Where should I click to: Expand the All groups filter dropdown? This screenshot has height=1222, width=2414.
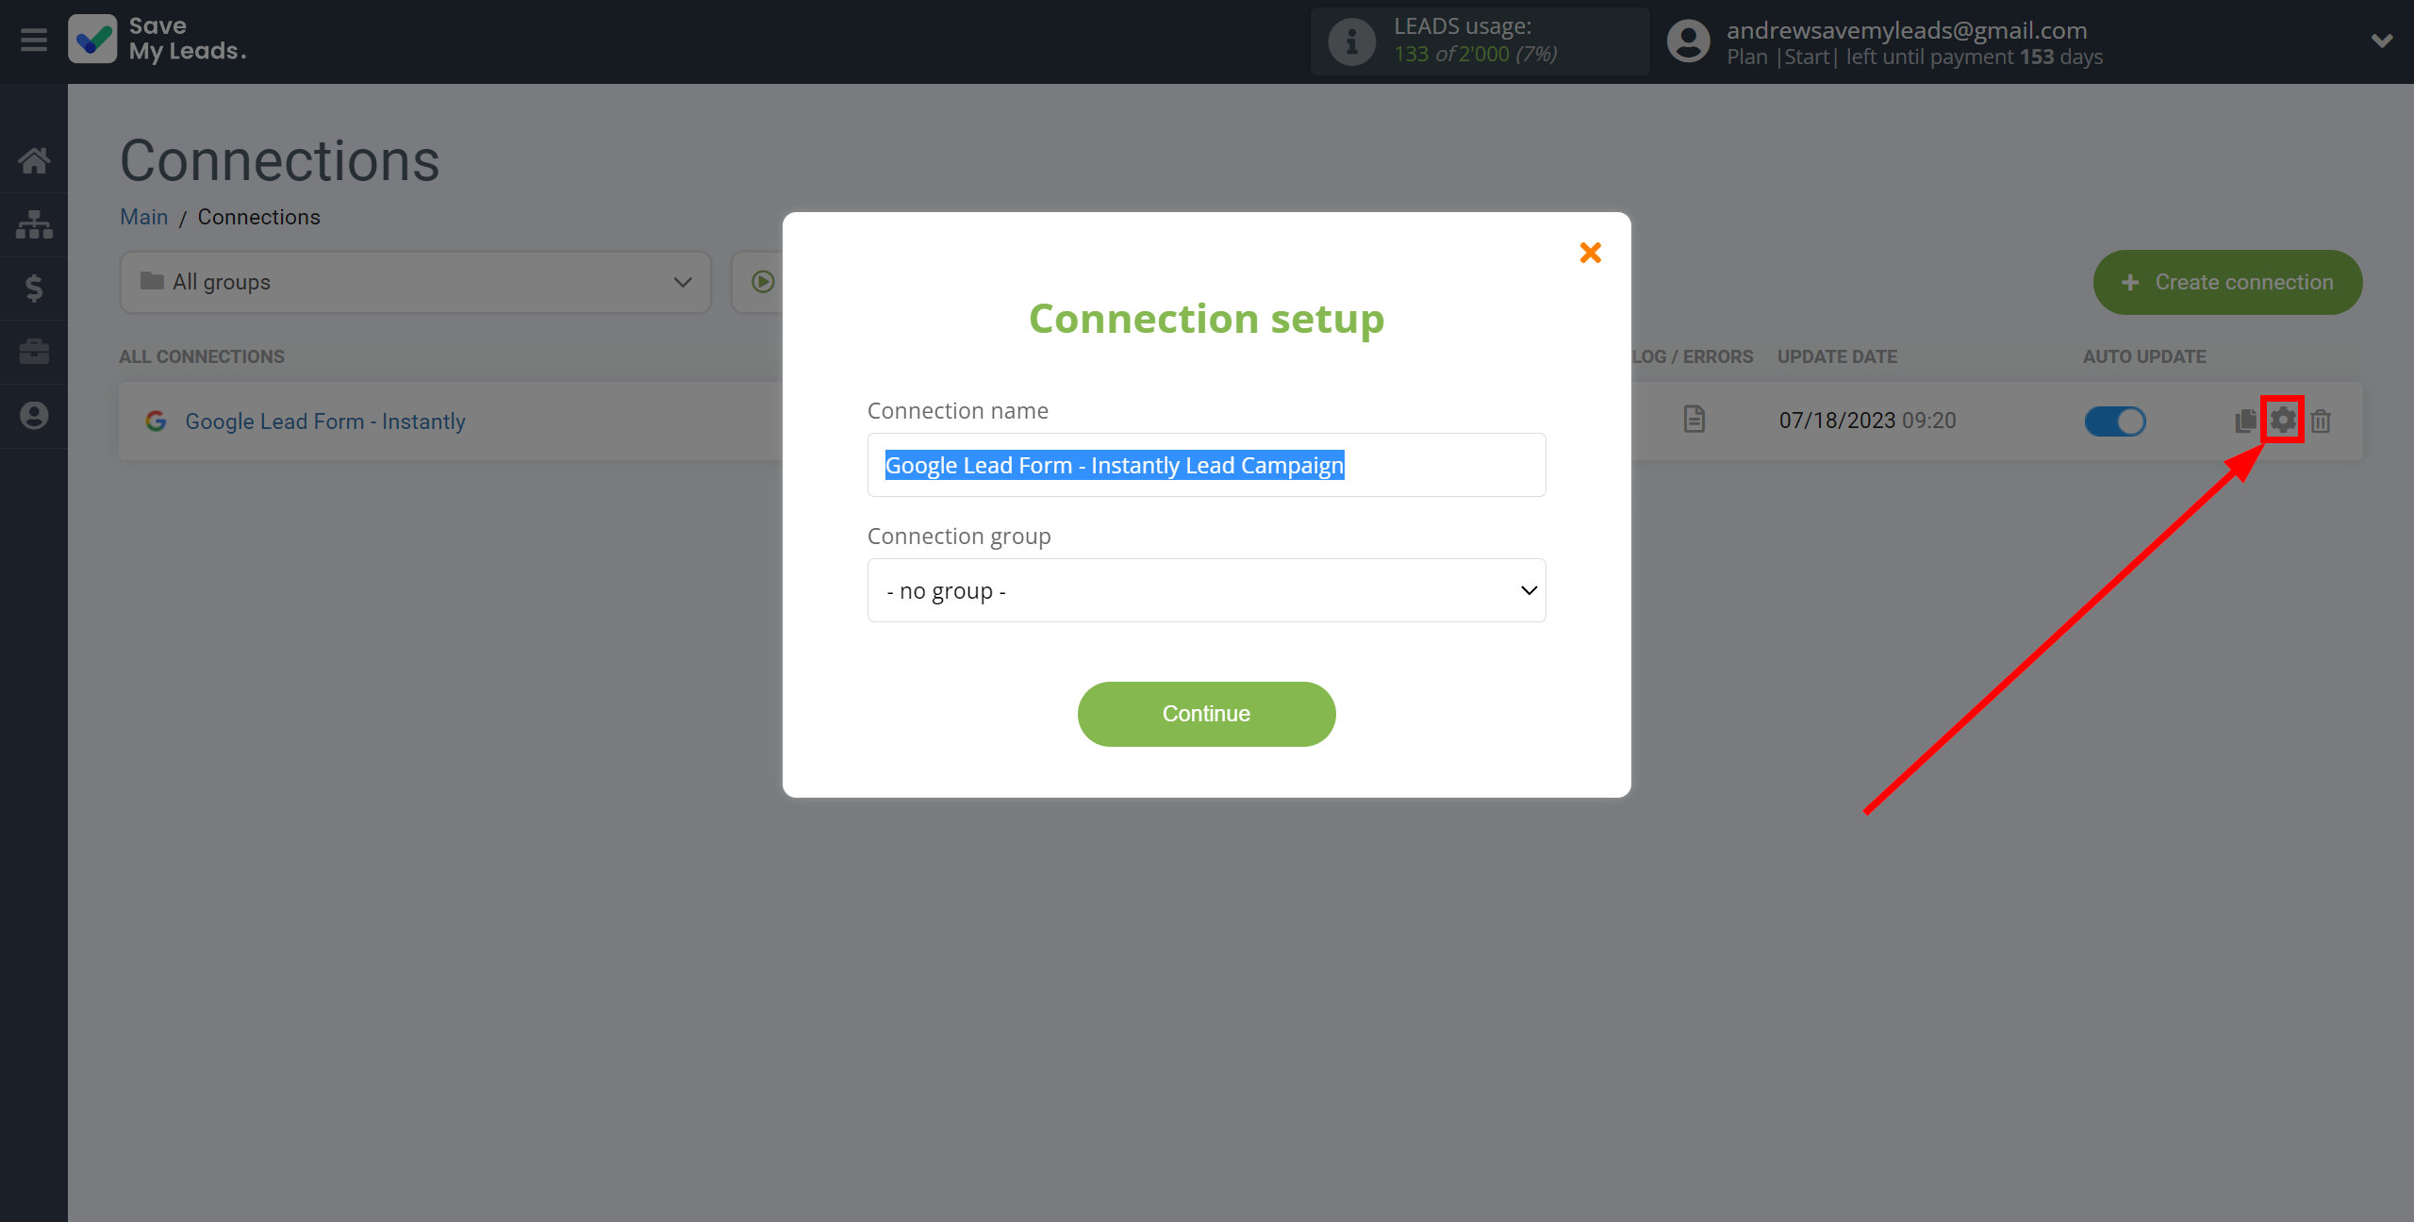coord(410,281)
